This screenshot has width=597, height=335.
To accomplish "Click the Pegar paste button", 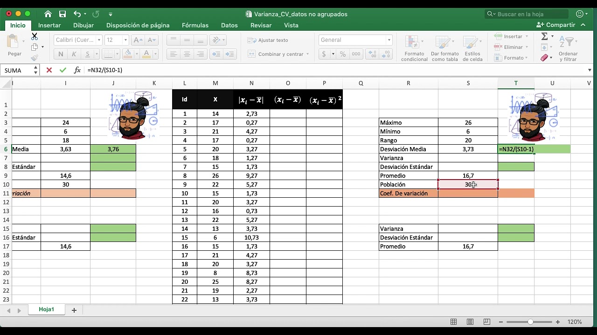I will [x=14, y=47].
